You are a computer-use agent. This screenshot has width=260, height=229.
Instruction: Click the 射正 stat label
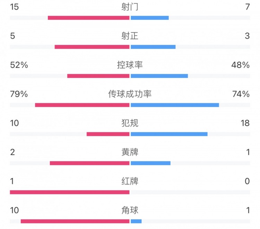point(130,36)
